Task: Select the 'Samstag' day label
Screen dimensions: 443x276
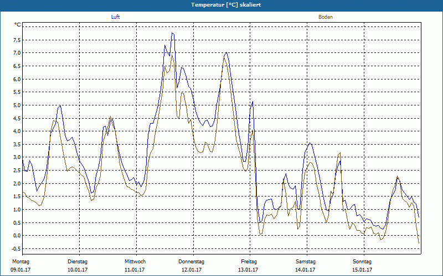Action: pos(306,262)
